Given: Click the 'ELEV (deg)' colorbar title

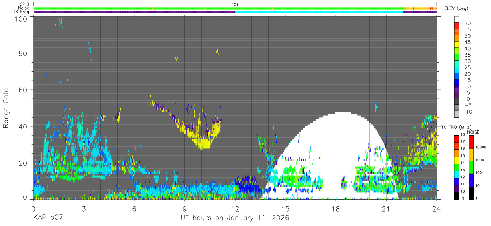Looking at the screenshot, I should point(456,8).
